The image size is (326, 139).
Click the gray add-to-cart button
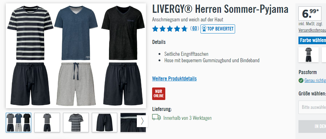click(x=312, y=127)
